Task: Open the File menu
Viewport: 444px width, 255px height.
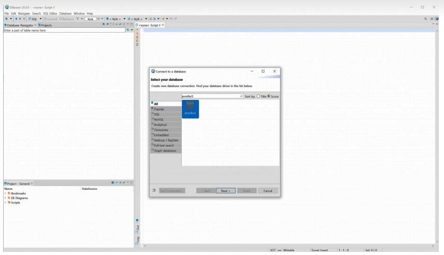Action: [x=7, y=13]
